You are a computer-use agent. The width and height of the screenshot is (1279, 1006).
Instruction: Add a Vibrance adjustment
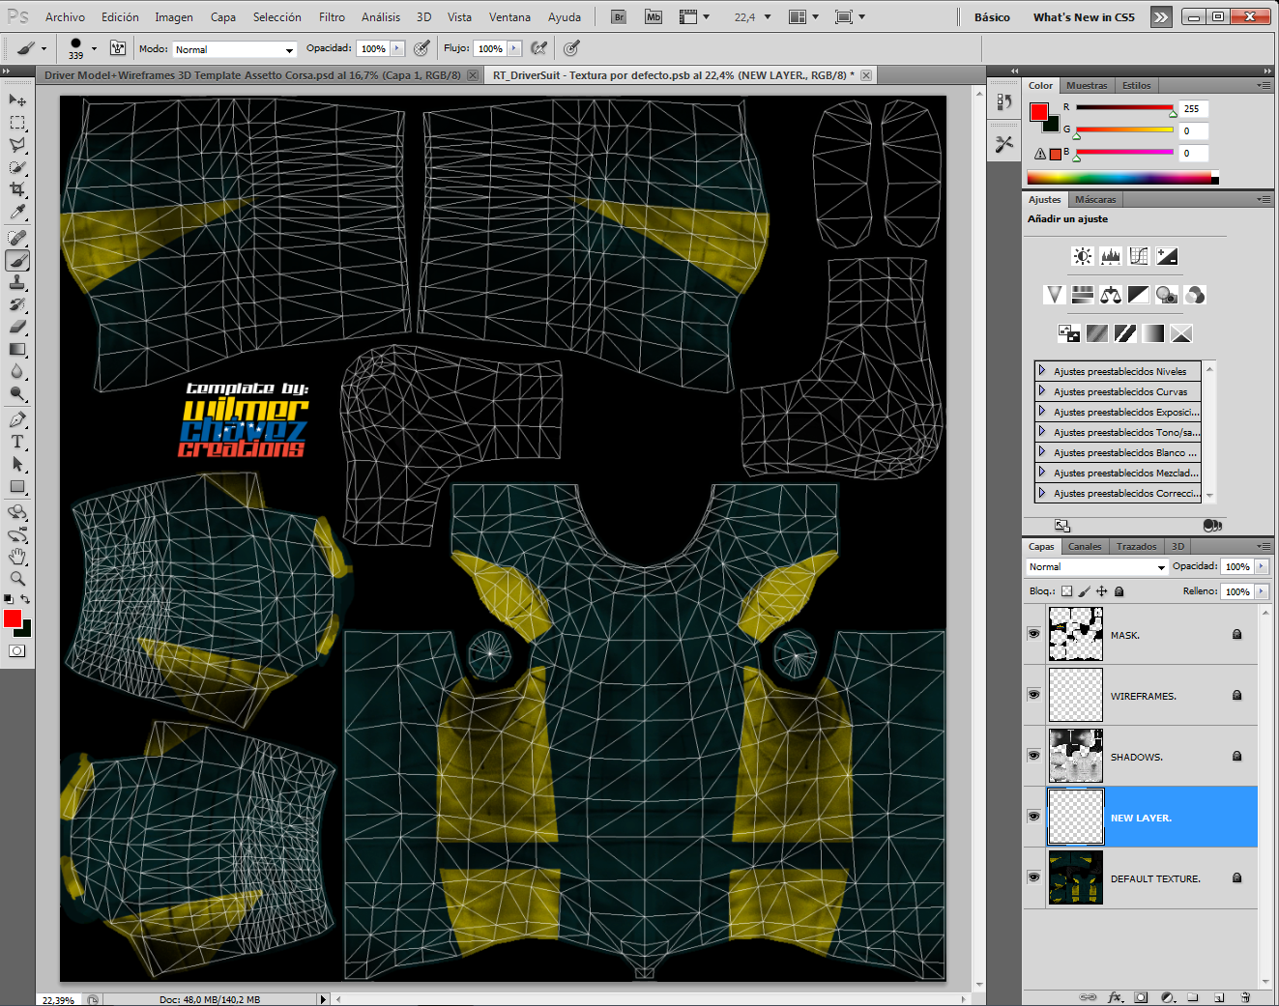click(1055, 295)
